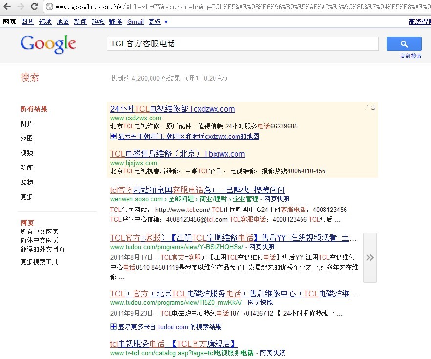Expand more tudou.com results plus icon

[113, 327]
